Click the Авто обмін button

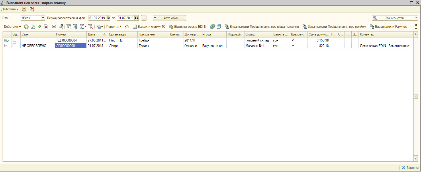pos(169,18)
